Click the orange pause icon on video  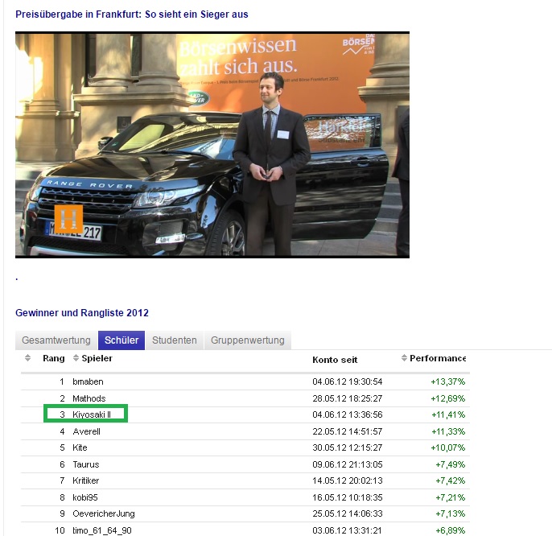click(68, 219)
